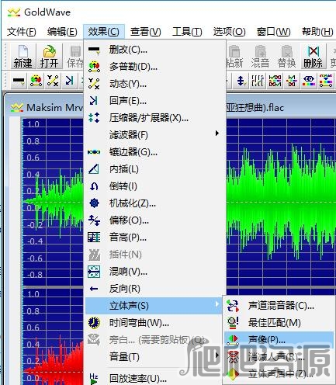Open the 帮助(H) menu

(x=317, y=32)
